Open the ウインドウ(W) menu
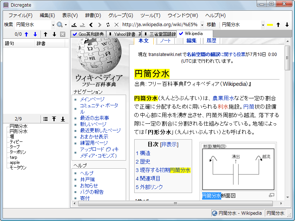 tap(183, 15)
